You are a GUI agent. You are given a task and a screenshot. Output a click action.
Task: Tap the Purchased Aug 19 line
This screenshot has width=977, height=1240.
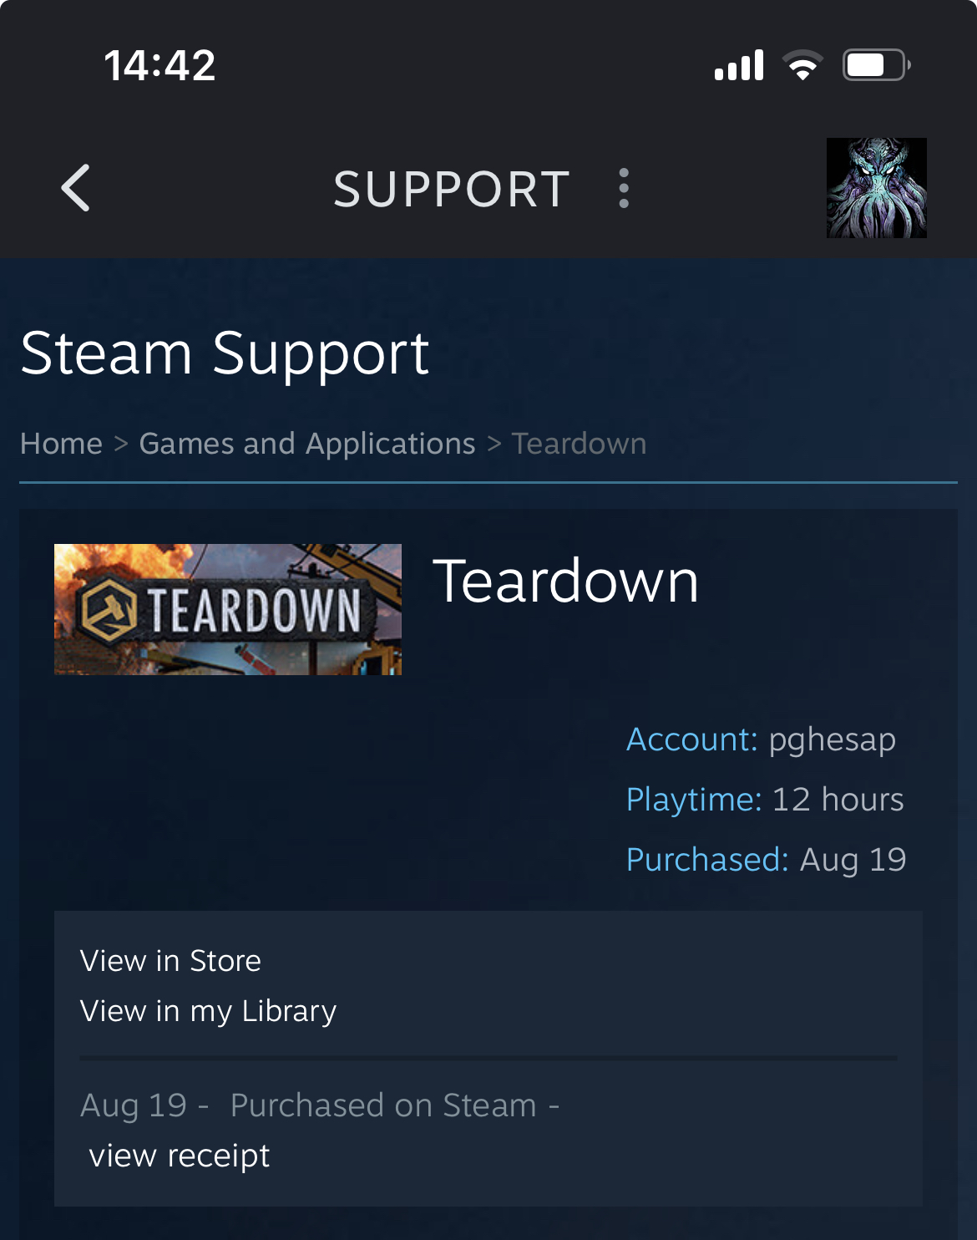[767, 860]
